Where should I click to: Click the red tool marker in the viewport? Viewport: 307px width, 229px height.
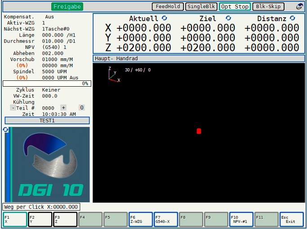[199, 131]
